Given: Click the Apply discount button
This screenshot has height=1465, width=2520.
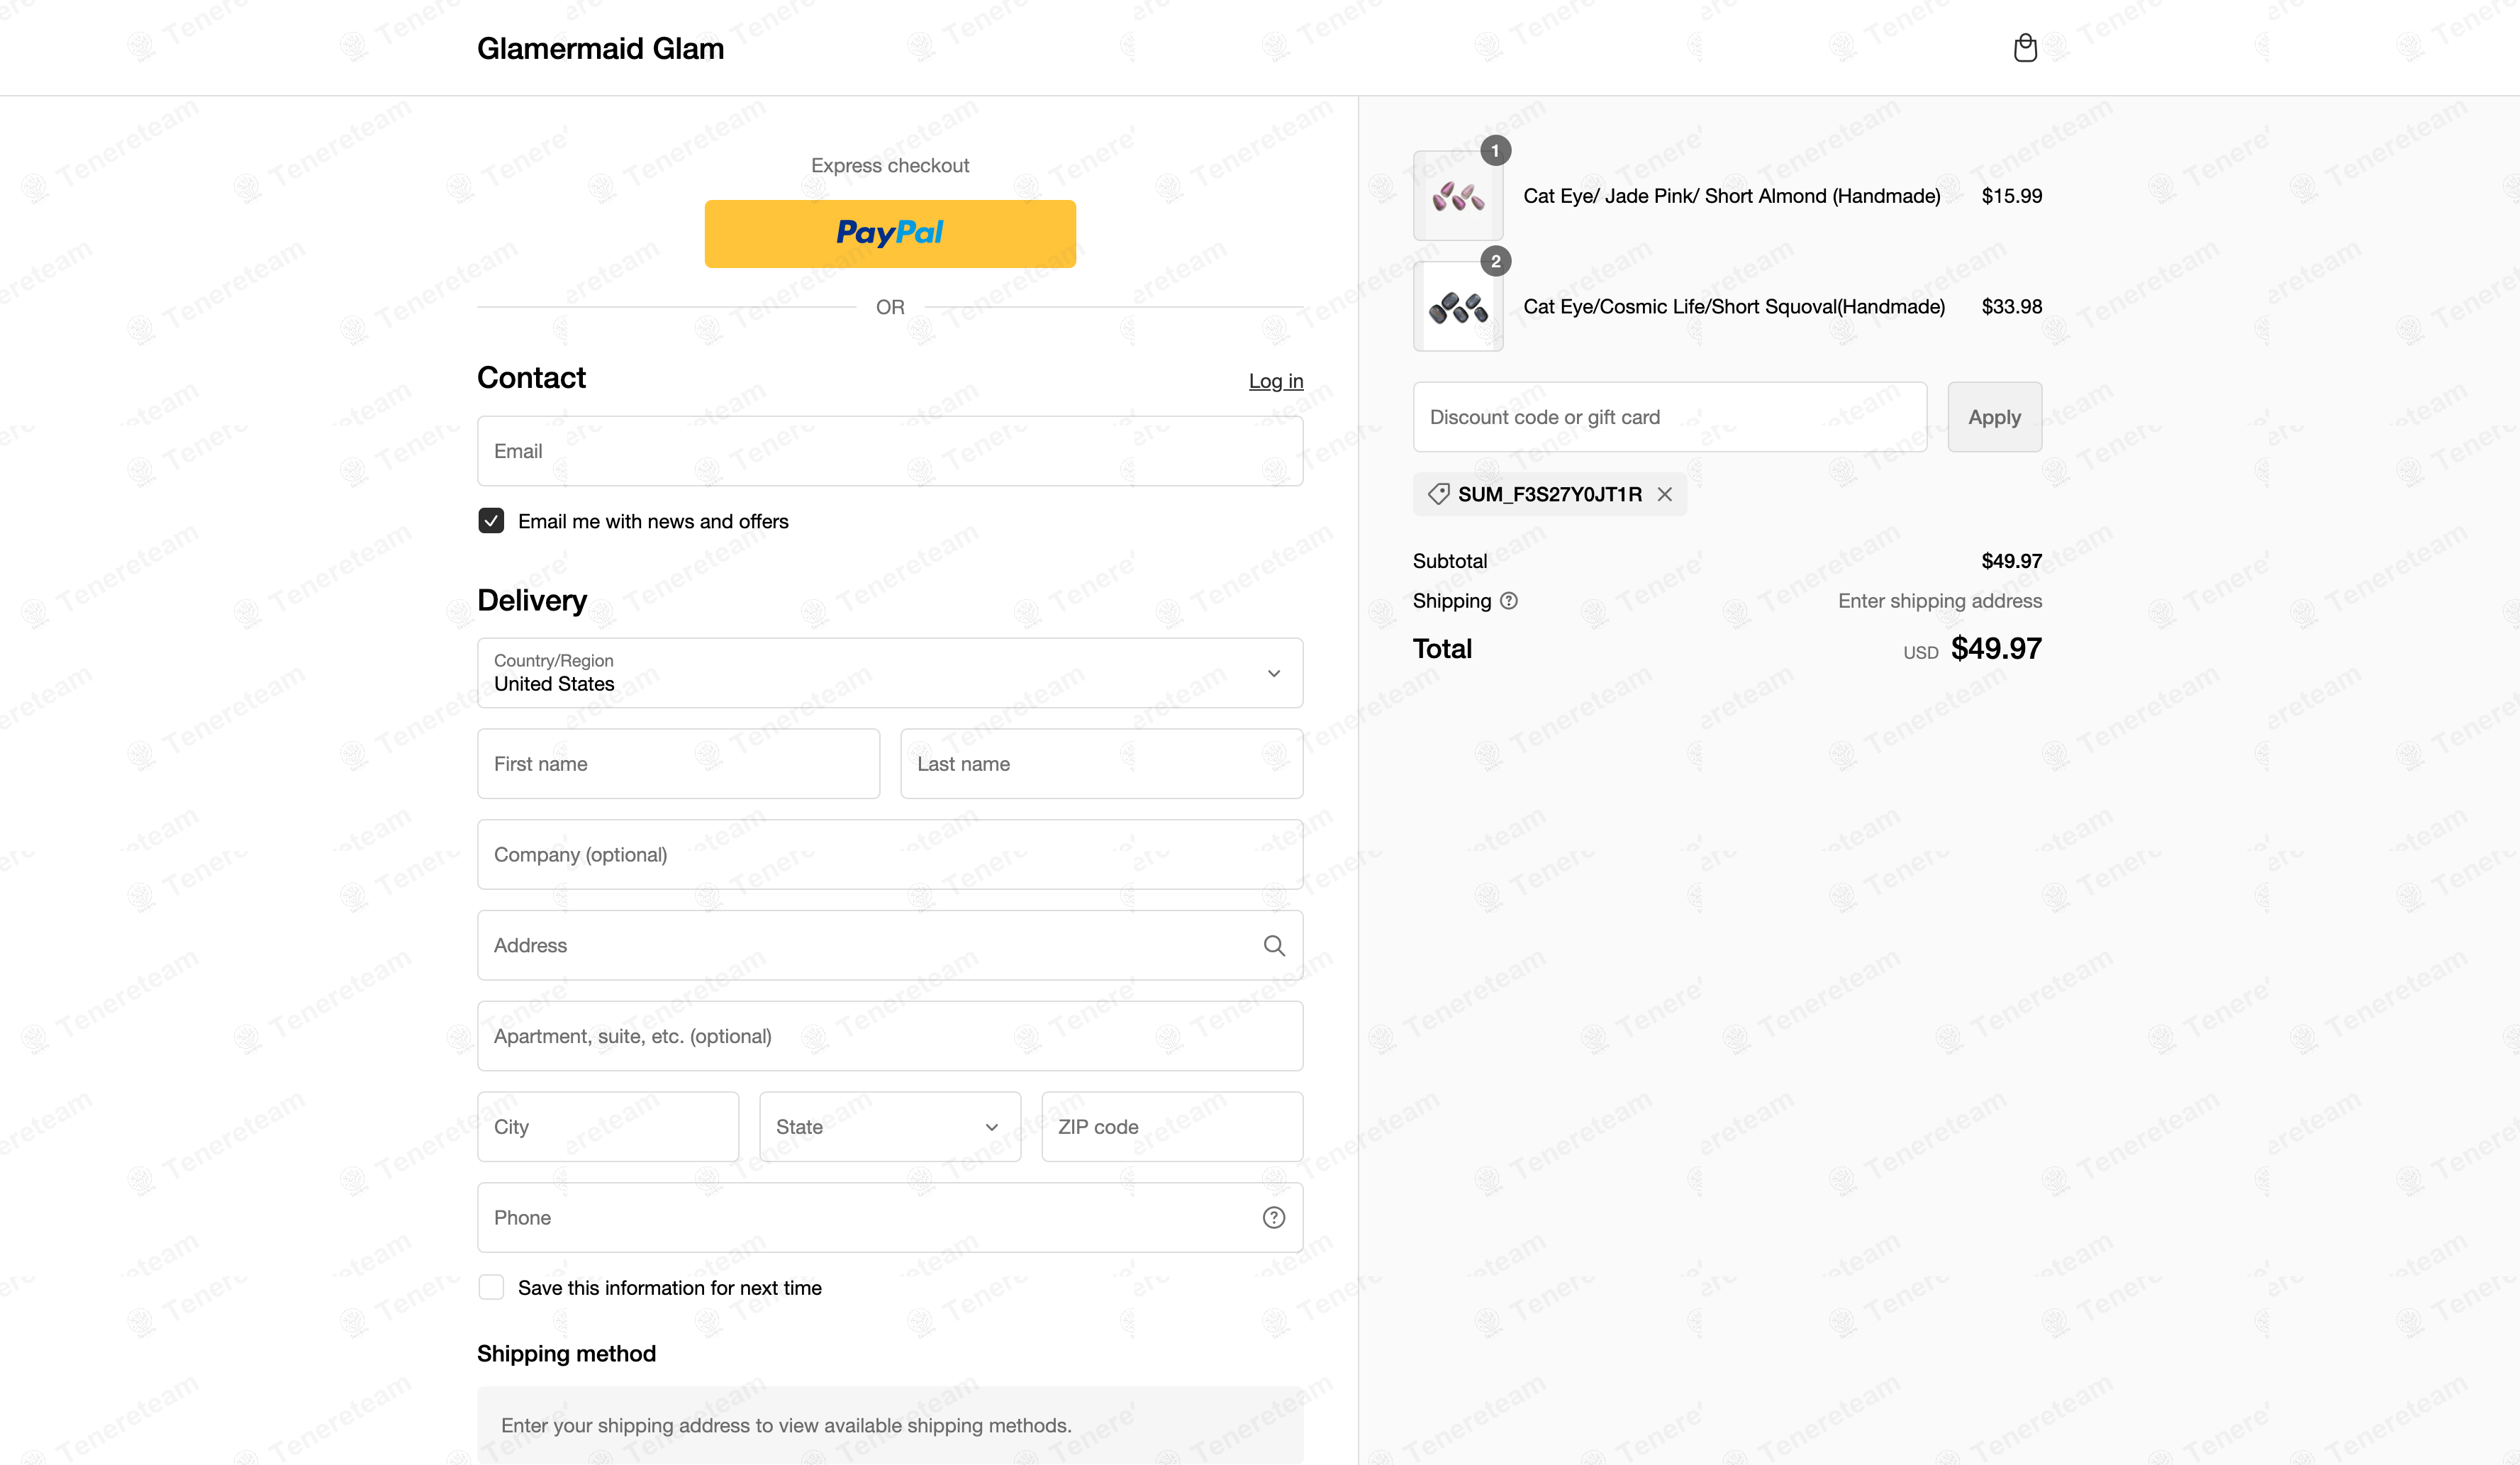Looking at the screenshot, I should pyautogui.click(x=1994, y=417).
